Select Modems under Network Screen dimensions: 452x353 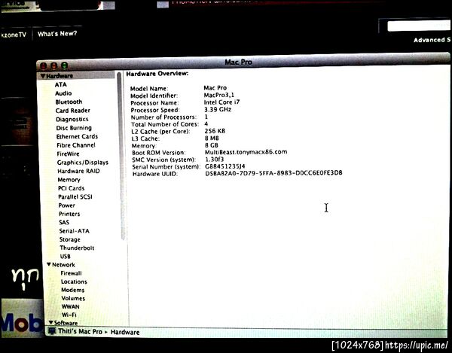[x=73, y=290]
